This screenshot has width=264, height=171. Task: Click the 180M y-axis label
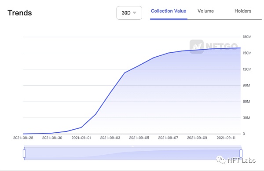pyautogui.click(x=247, y=37)
